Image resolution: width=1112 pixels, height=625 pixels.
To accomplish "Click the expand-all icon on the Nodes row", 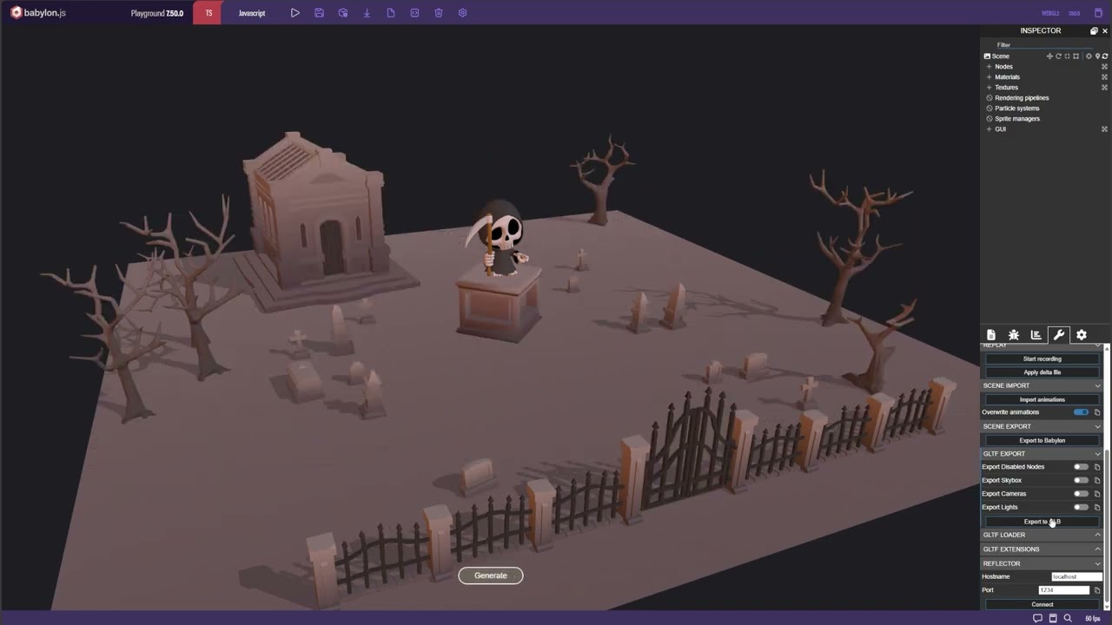I will coord(1105,67).
